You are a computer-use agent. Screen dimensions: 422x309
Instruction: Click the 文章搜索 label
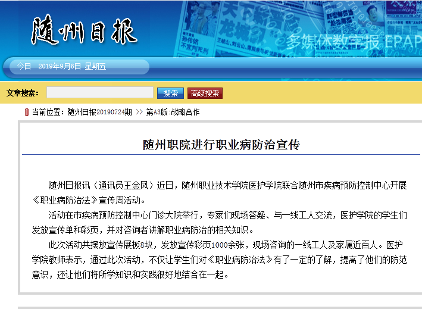tap(23, 93)
